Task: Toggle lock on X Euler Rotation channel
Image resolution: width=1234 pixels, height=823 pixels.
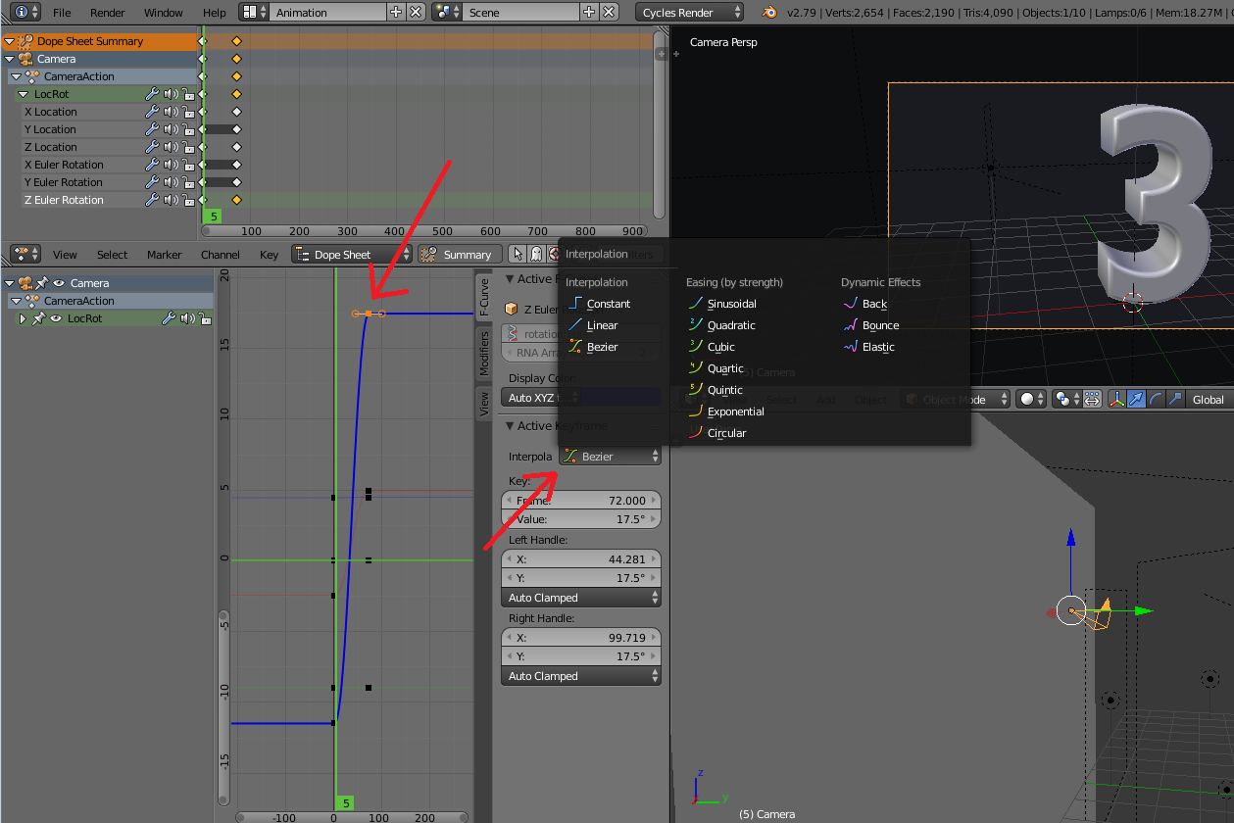Action: point(187,165)
